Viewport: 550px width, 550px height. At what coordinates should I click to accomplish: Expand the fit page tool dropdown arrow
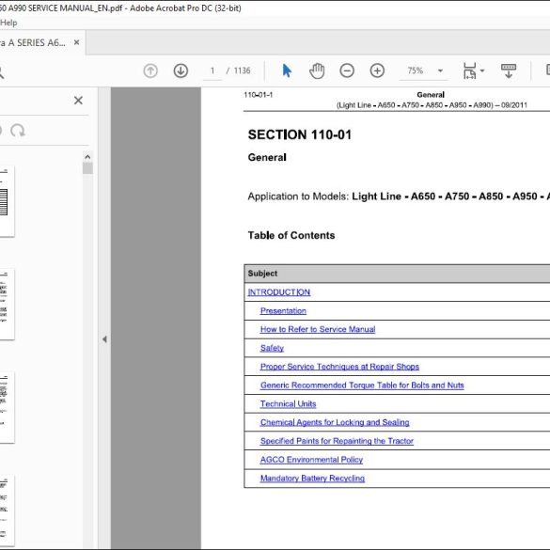(x=482, y=71)
